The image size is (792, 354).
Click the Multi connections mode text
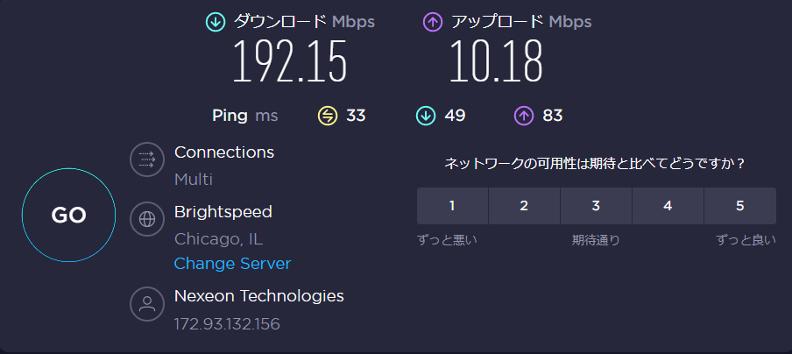pyautogui.click(x=194, y=180)
